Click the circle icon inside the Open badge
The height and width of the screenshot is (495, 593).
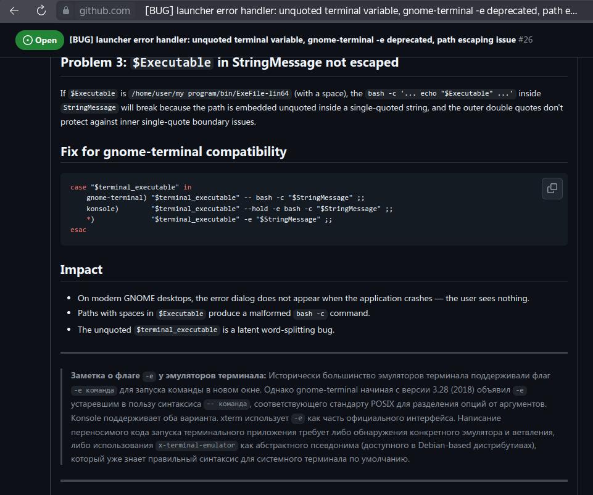coord(28,40)
